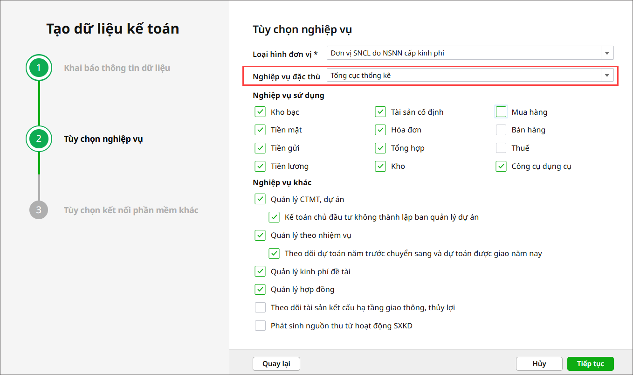Screen dimensions: 633x375
Task: Check the Bán hàng option
Action: tap(501, 130)
